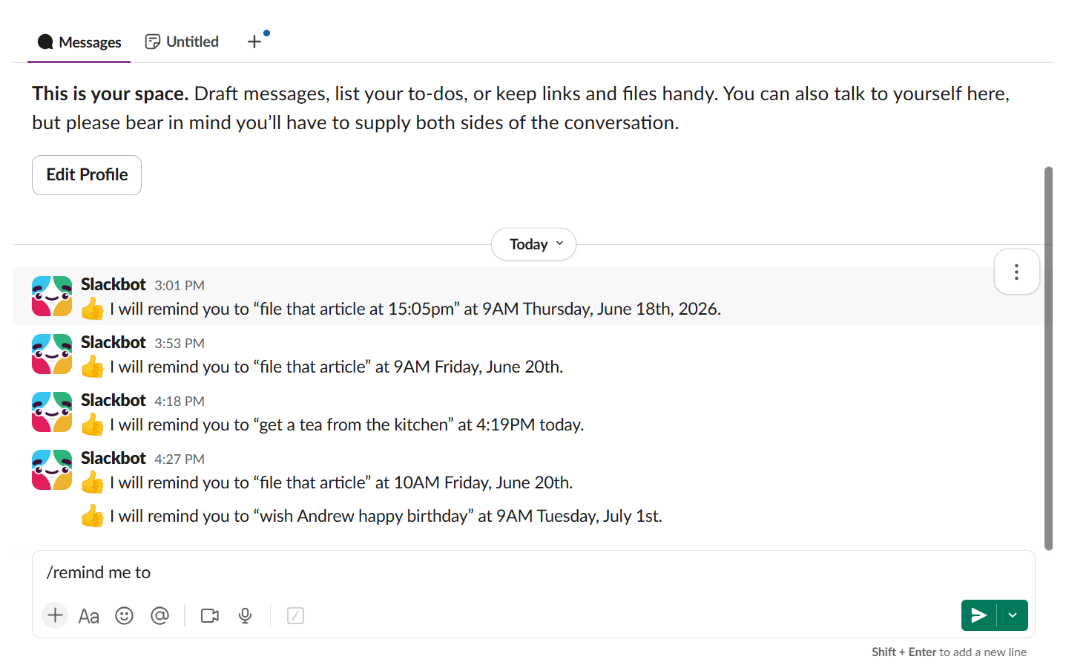Open Slackbot name on 3:01 PM message

point(113,285)
